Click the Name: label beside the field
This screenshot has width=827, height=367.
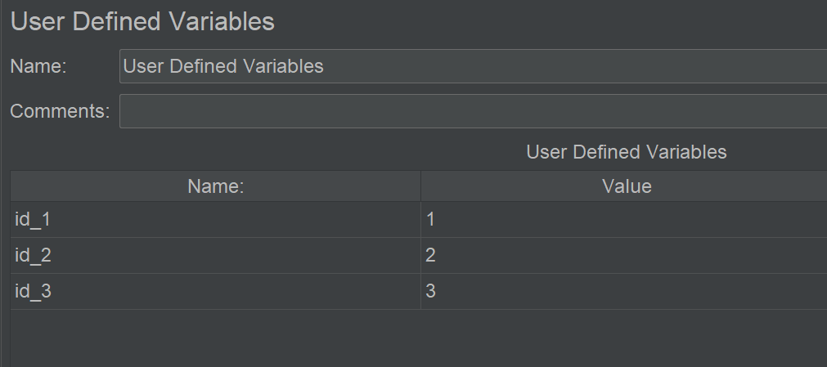38,66
